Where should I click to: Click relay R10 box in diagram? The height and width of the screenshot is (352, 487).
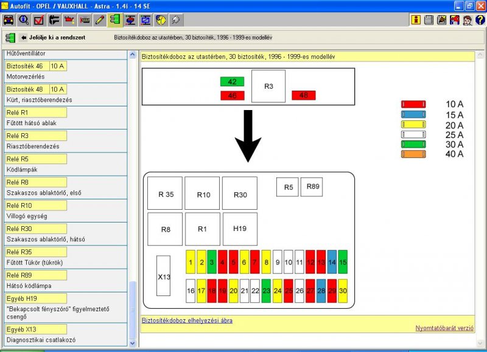click(x=202, y=193)
